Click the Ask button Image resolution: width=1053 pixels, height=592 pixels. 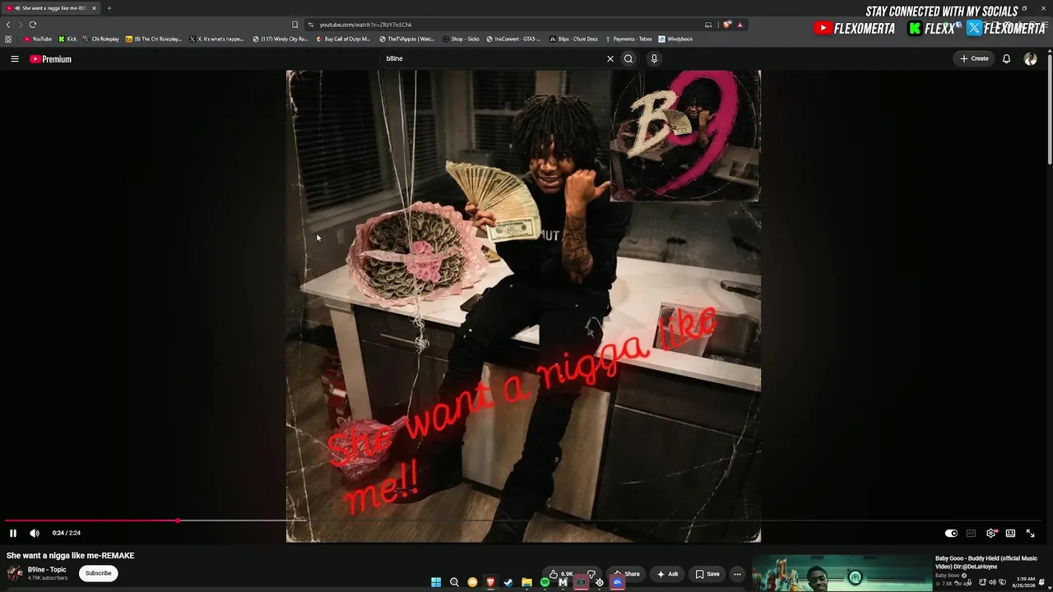click(x=667, y=574)
